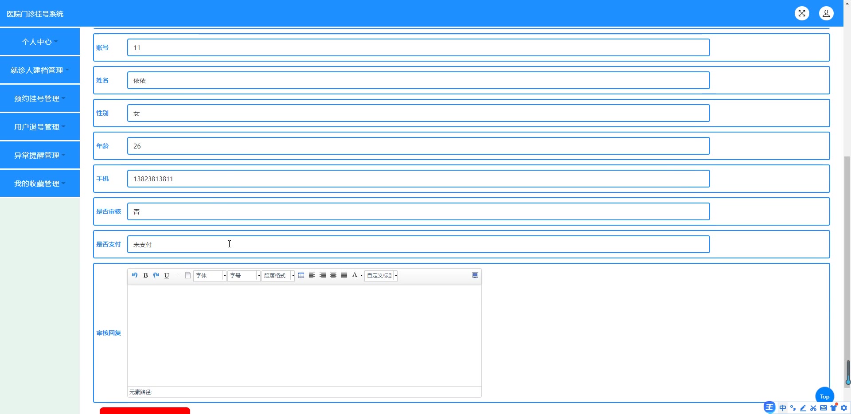Image resolution: width=851 pixels, height=414 pixels.
Task: Open IME soft keyboard icon
Action: click(824, 408)
